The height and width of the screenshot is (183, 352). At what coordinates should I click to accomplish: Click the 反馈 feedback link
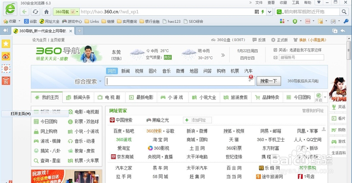click(x=259, y=40)
